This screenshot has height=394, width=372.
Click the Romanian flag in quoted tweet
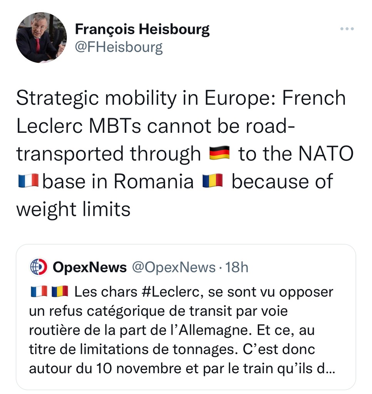pyautogui.click(x=60, y=292)
